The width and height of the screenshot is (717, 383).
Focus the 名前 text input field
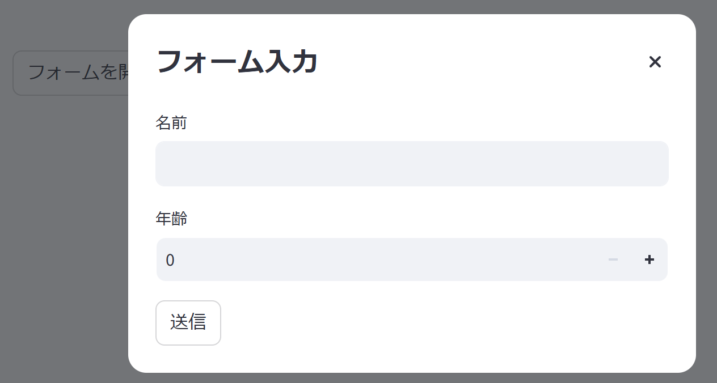coord(412,164)
